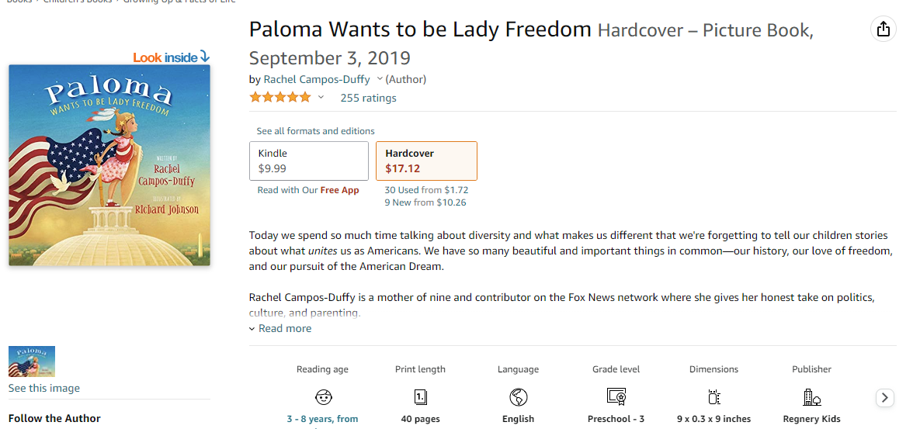Click the Language globe icon
This screenshot has width=920, height=429.
click(518, 397)
